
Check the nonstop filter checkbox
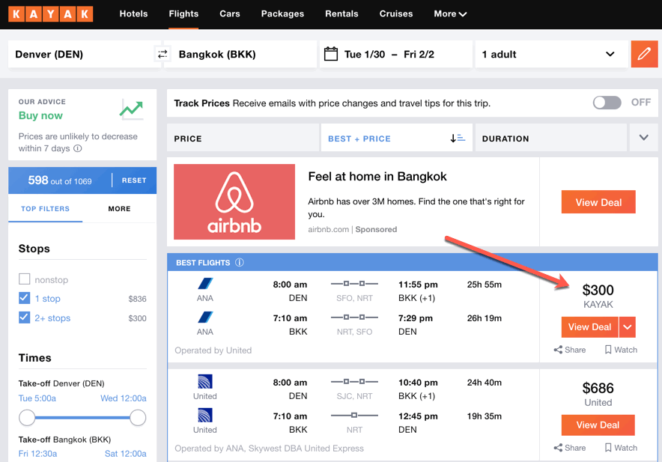pyautogui.click(x=25, y=279)
